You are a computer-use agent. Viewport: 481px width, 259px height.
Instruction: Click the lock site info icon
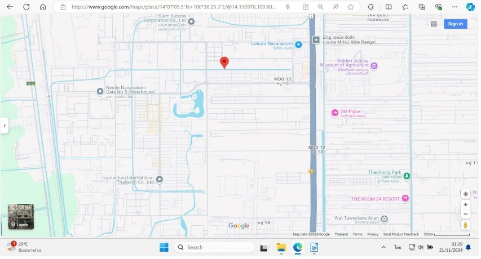click(x=63, y=7)
